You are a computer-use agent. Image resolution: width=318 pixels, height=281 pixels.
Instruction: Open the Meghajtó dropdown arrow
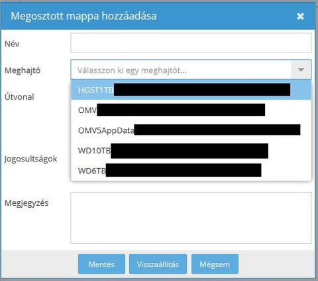pyautogui.click(x=301, y=70)
